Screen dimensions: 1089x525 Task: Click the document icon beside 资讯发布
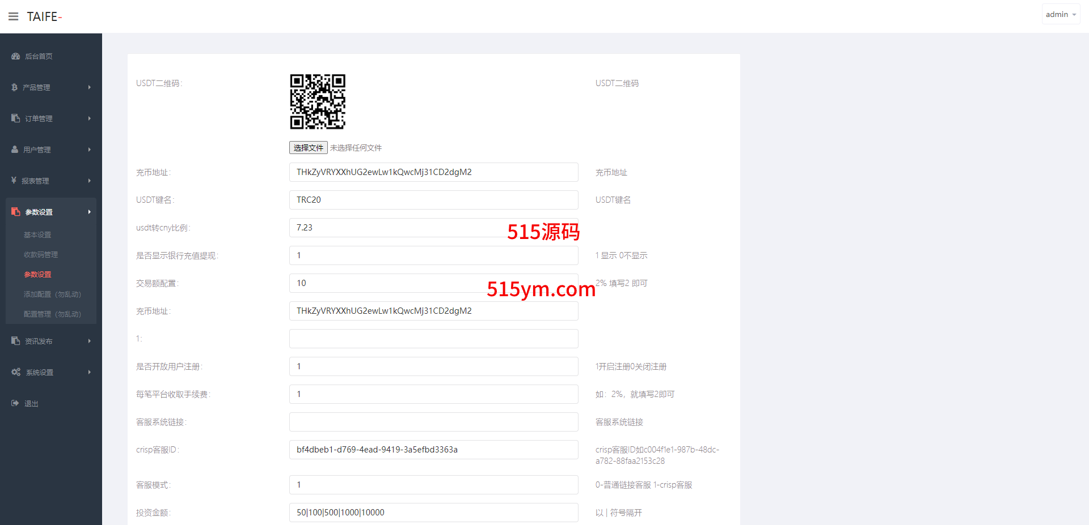tap(15, 341)
